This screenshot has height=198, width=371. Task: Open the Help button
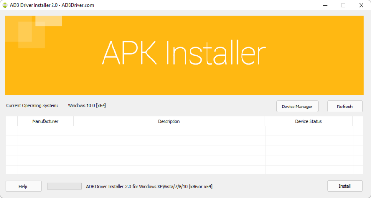(x=24, y=186)
